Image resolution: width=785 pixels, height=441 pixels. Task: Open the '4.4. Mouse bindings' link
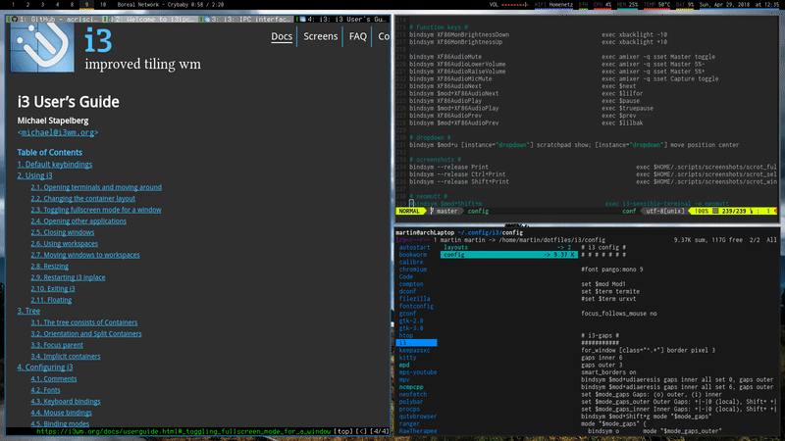pos(61,413)
